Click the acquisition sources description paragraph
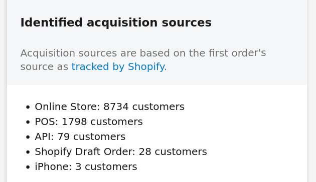Viewport: 316px width, 182px height. (x=143, y=60)
